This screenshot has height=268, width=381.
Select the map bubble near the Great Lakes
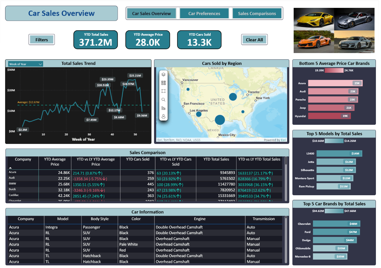233,97
